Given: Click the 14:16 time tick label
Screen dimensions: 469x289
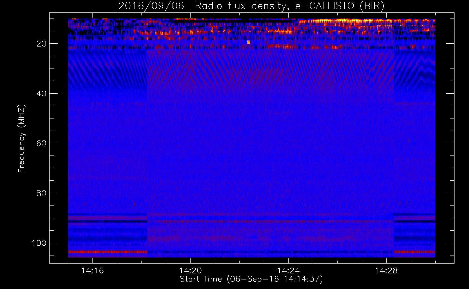Looking at the screenshot, I should 92,271.
